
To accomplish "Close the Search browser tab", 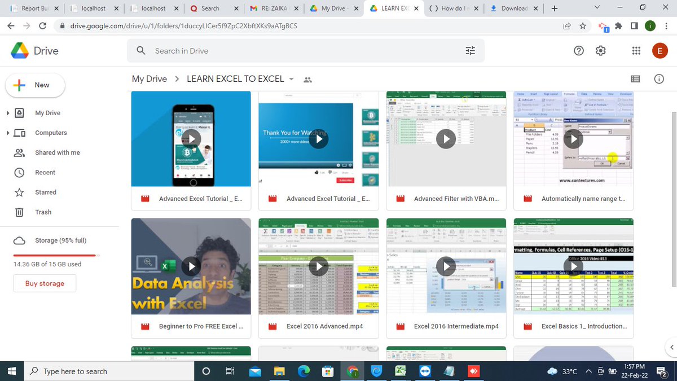I will [x=236, y=8].
